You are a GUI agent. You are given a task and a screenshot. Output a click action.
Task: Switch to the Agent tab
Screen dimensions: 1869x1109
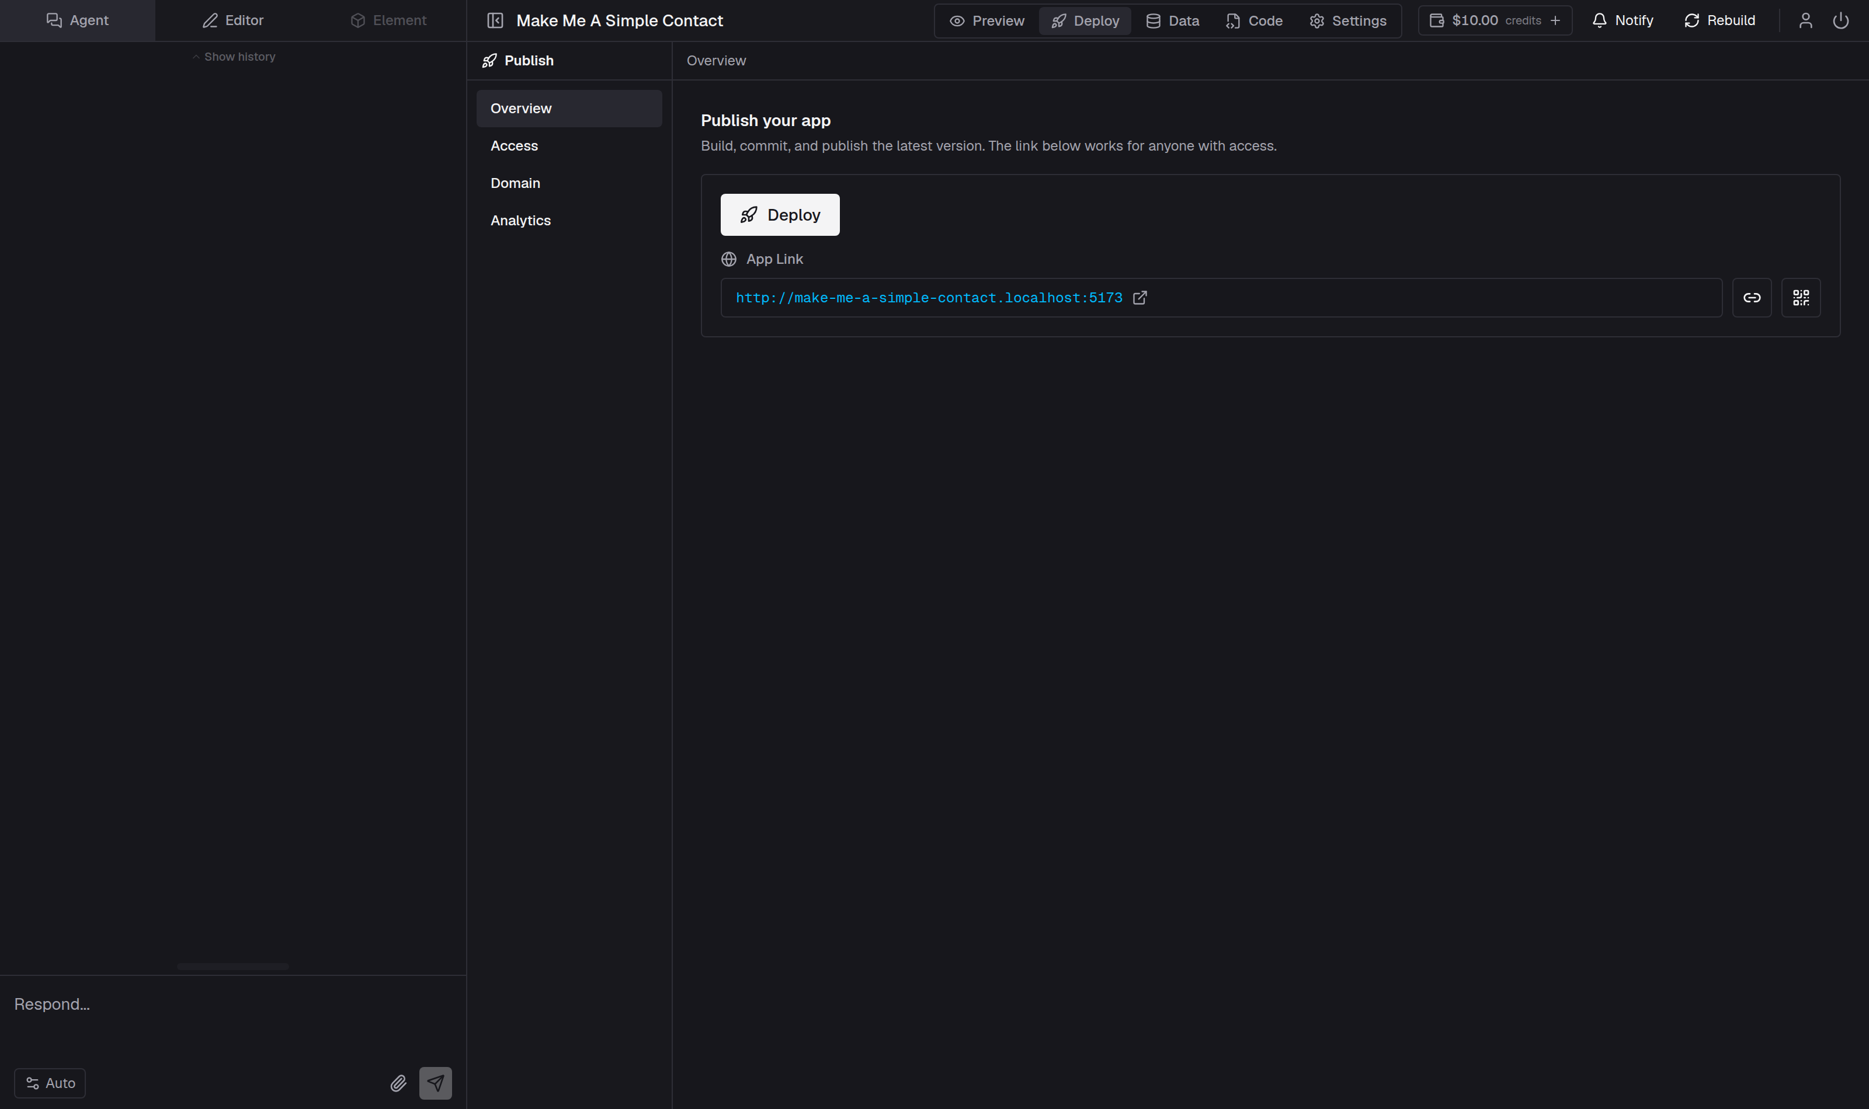pyautogui.click(x=78, y=20)
